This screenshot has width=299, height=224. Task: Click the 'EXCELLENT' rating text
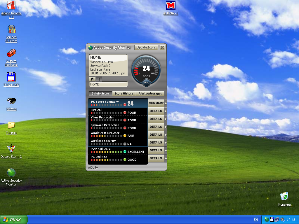pos(136,152)
